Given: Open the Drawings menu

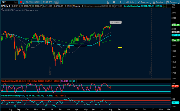Looking at the screenshot, I should click(143, 2).
